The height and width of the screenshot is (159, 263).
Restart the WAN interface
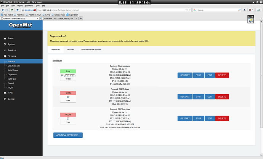[x=185, y=97]
